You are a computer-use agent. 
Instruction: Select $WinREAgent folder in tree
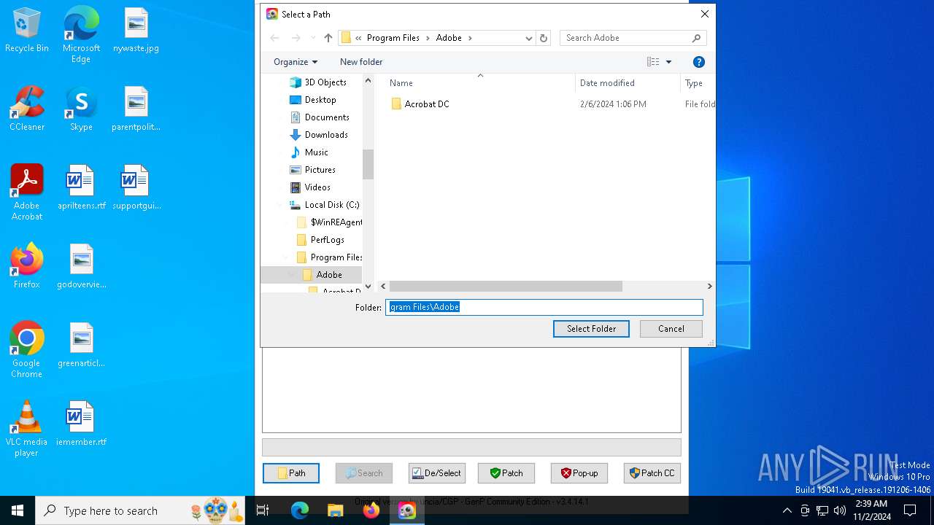click(x=329, y=222)
